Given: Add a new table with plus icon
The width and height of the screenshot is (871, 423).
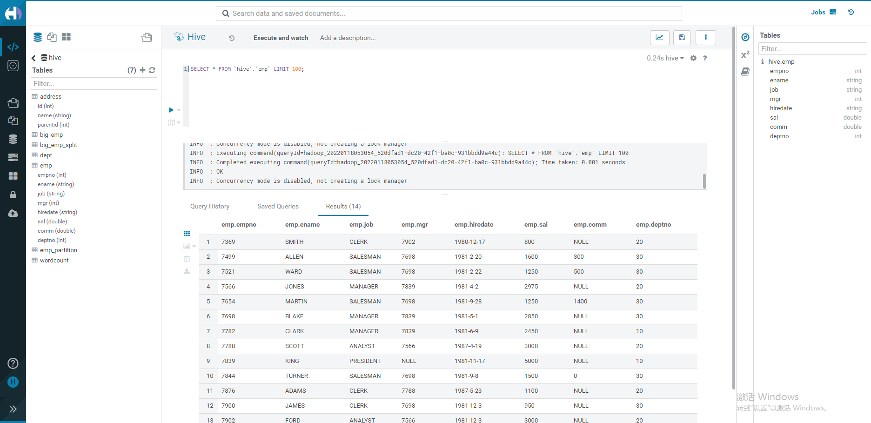Looking at the screenshot, I should click(x=142, y=70).
